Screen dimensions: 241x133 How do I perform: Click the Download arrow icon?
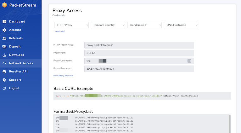(x=4, y=55)
